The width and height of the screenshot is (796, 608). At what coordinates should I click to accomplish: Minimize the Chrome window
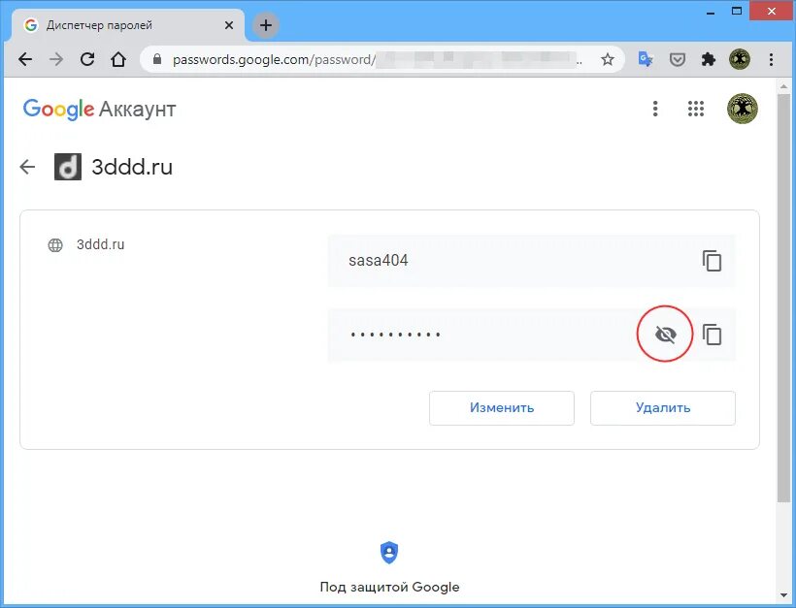point(711,12)
